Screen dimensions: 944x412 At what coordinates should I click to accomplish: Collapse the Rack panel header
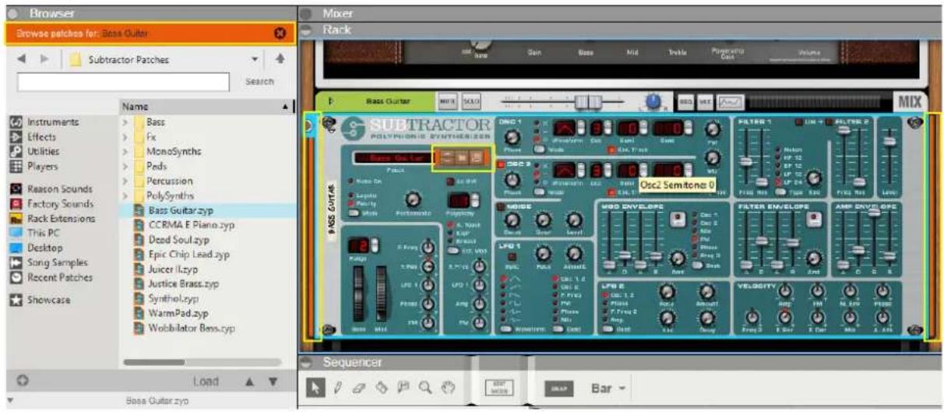coord(306,30)
